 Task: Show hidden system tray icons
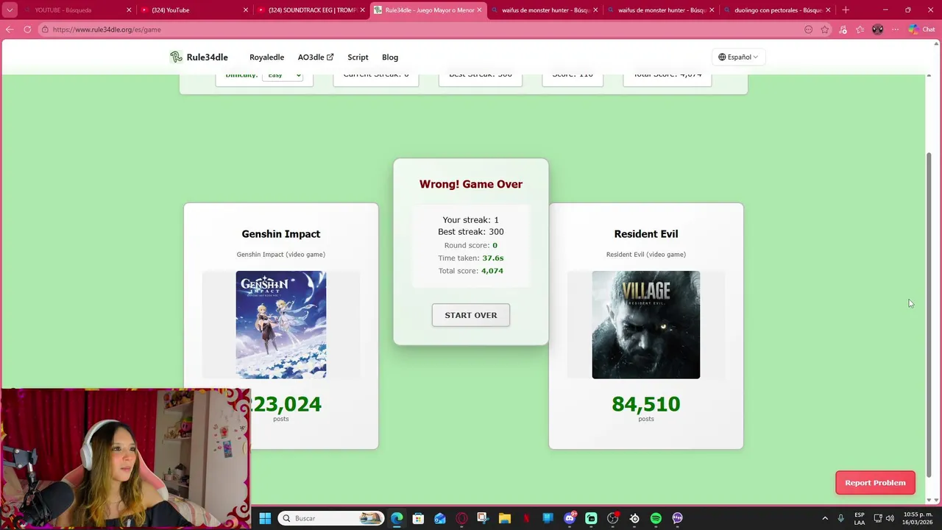pyautogui.click(x=824, y=518)
